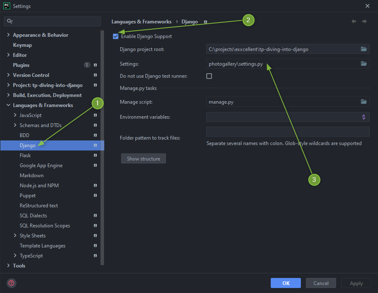Enable Do not use Django test runner

tap(209, 76)
